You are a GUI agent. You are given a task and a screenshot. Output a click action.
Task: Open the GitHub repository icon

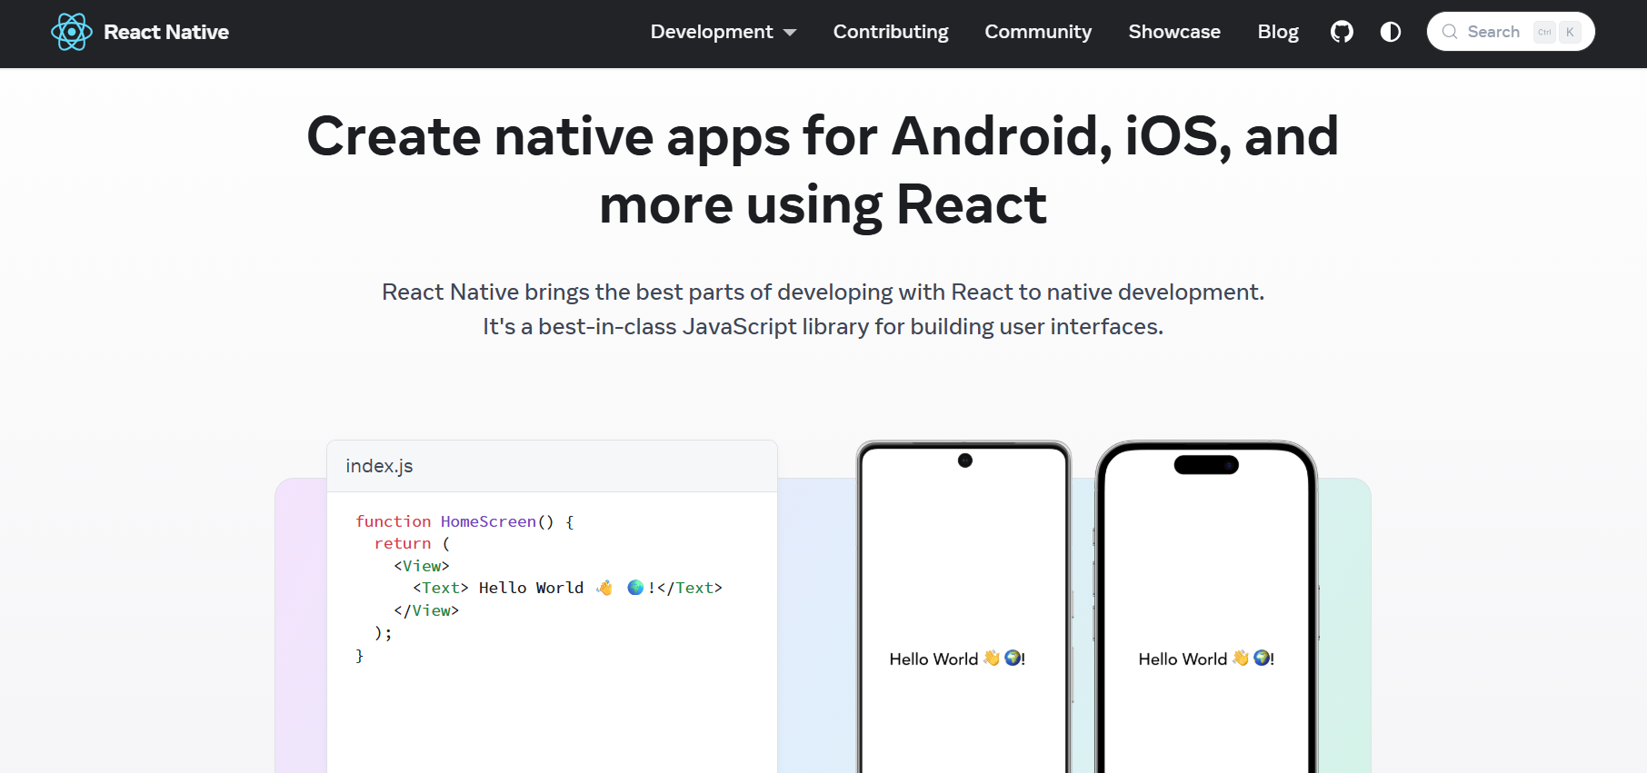[1342, 32]
